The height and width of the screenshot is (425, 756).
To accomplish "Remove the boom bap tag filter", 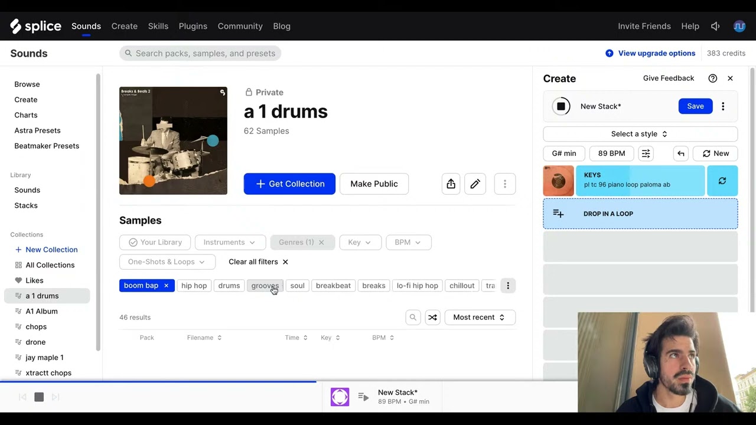I will (x=166, y=286).
